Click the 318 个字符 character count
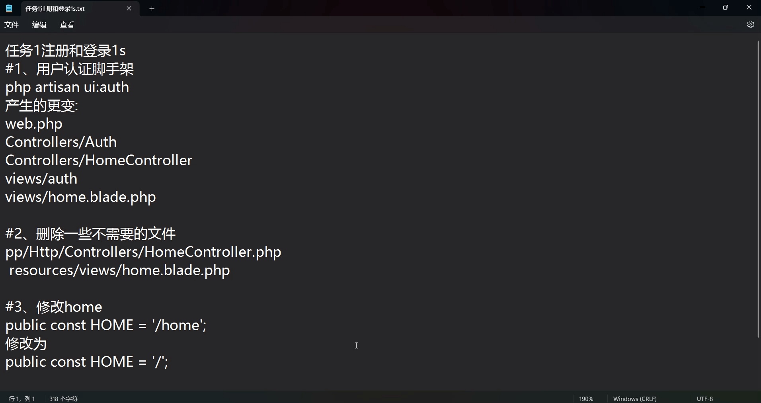The height and width of the screenshot is (403, 761). tap(64, 398)
